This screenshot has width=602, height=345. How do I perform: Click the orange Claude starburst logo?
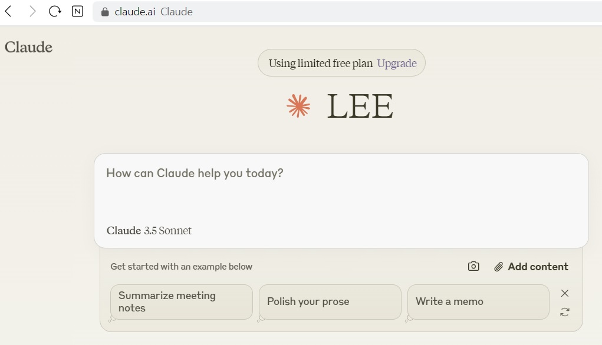(x=298, y=106)
